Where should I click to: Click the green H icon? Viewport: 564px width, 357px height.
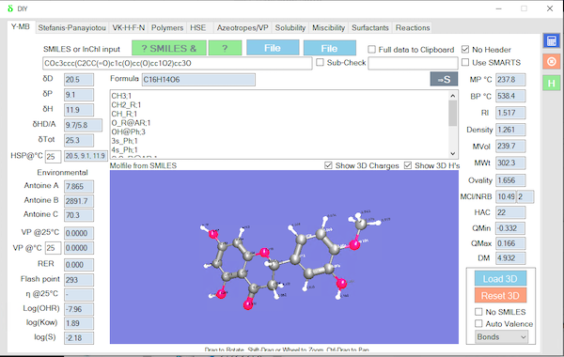[x=552, y=84]
